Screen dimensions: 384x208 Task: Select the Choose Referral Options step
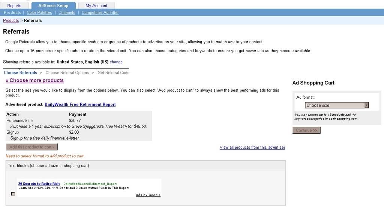67,72
